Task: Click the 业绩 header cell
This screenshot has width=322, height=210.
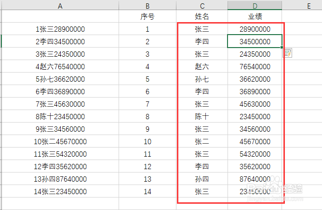Action: click(x=255, y=16)
